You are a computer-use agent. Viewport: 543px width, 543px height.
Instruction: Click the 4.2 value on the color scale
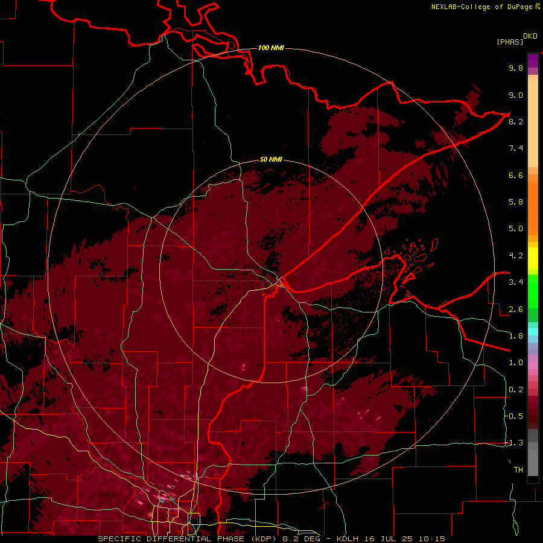coord(516,256)
